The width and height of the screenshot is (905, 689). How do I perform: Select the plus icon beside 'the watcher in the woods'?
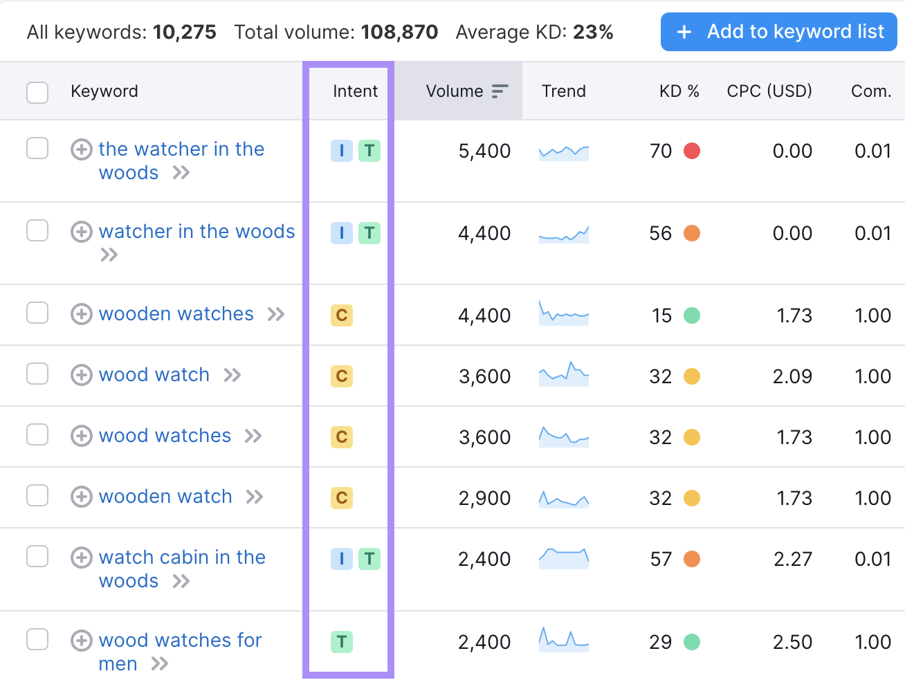(81, 149)
